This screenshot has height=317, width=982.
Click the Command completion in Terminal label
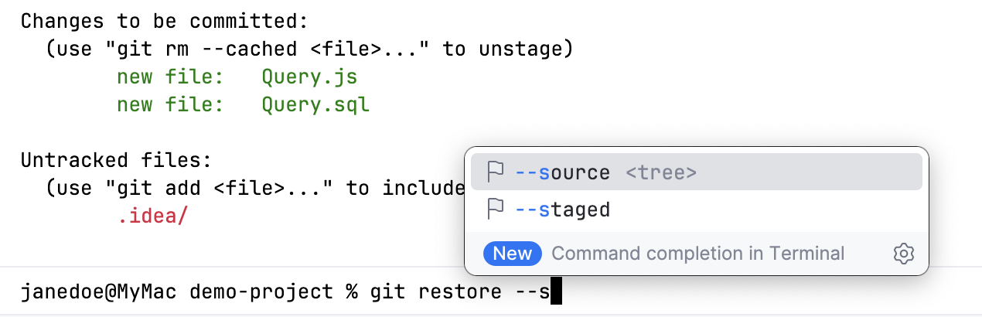[698, 254]
